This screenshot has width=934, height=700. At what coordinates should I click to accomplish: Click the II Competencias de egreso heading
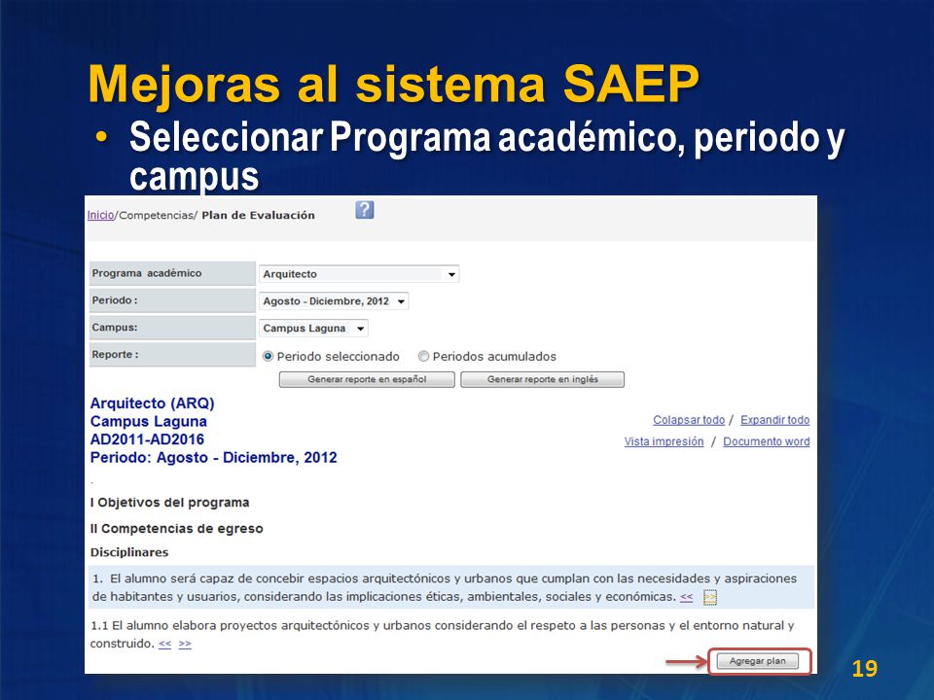[x=176, y=529]
